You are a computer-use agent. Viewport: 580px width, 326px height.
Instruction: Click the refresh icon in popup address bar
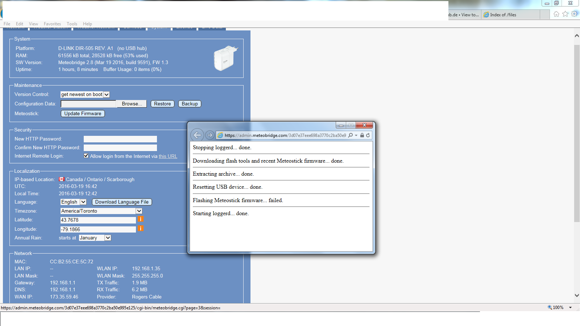[x=368, y=135]
